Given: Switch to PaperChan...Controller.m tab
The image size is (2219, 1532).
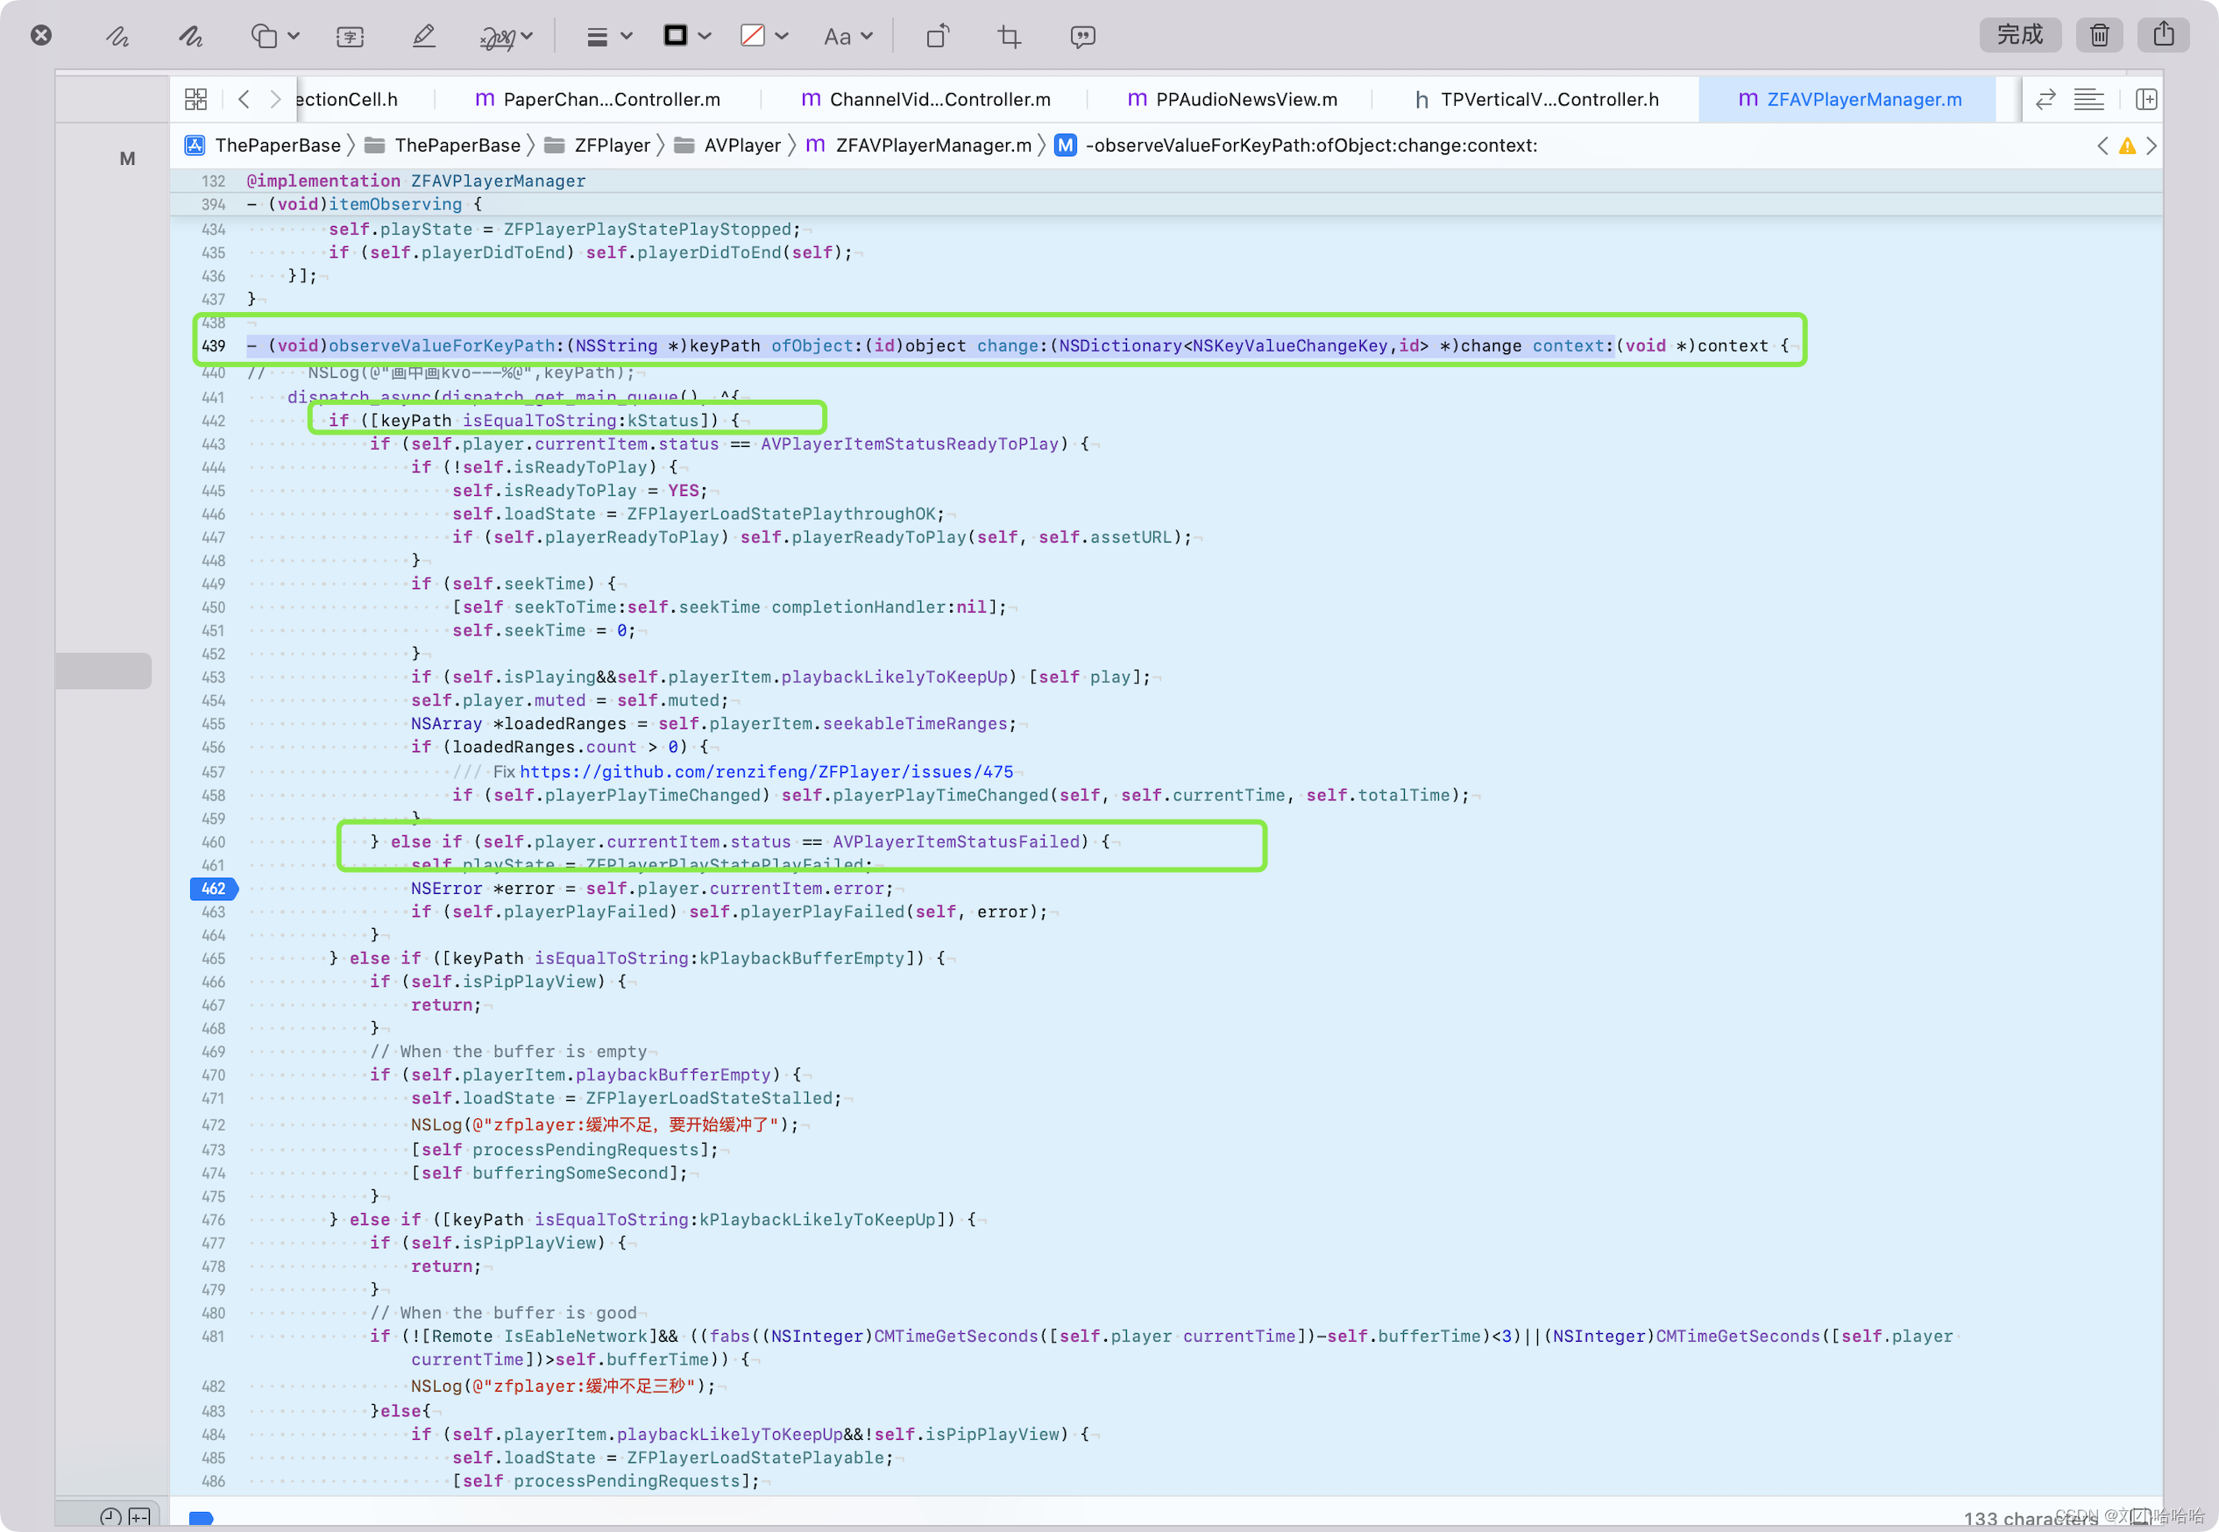Looking at the screenshot, I should (x=598, y=99).
